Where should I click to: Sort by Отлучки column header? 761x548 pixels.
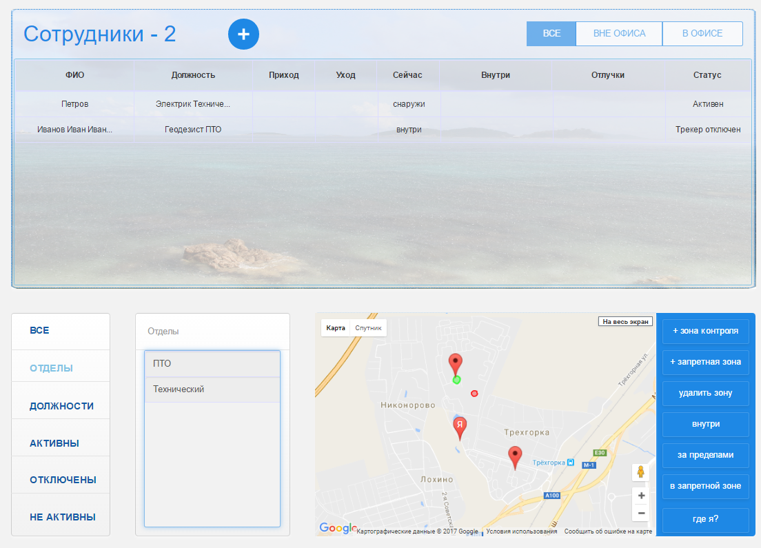608,75
